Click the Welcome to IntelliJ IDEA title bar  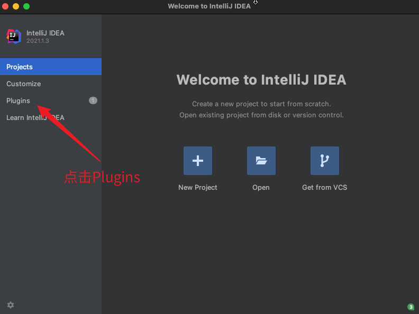(209, 6)
